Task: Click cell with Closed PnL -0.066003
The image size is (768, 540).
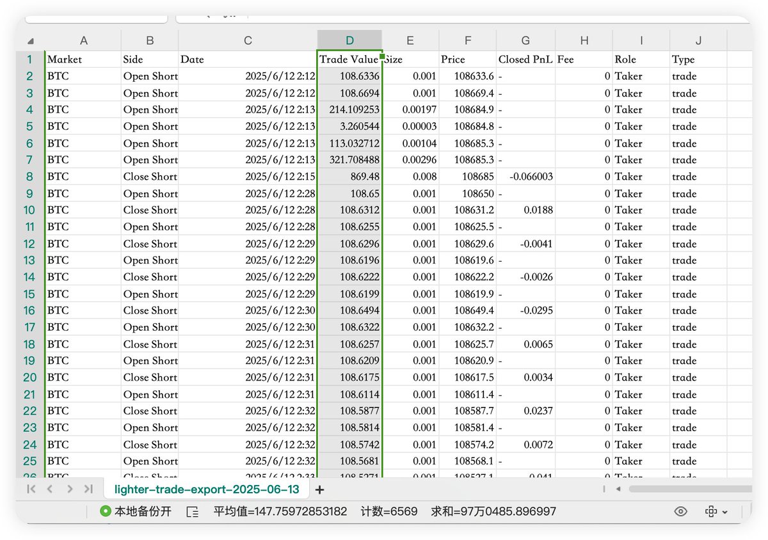Action: [x=525, y=177]
